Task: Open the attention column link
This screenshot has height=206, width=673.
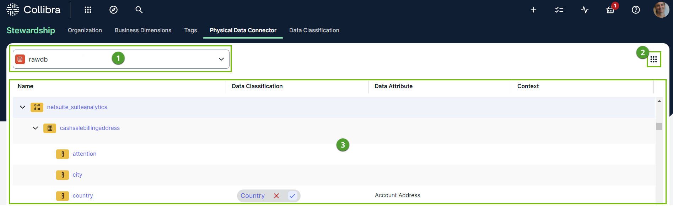Action: [85, 154]
